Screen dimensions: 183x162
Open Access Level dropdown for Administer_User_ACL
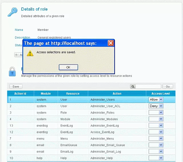[156, 106]
